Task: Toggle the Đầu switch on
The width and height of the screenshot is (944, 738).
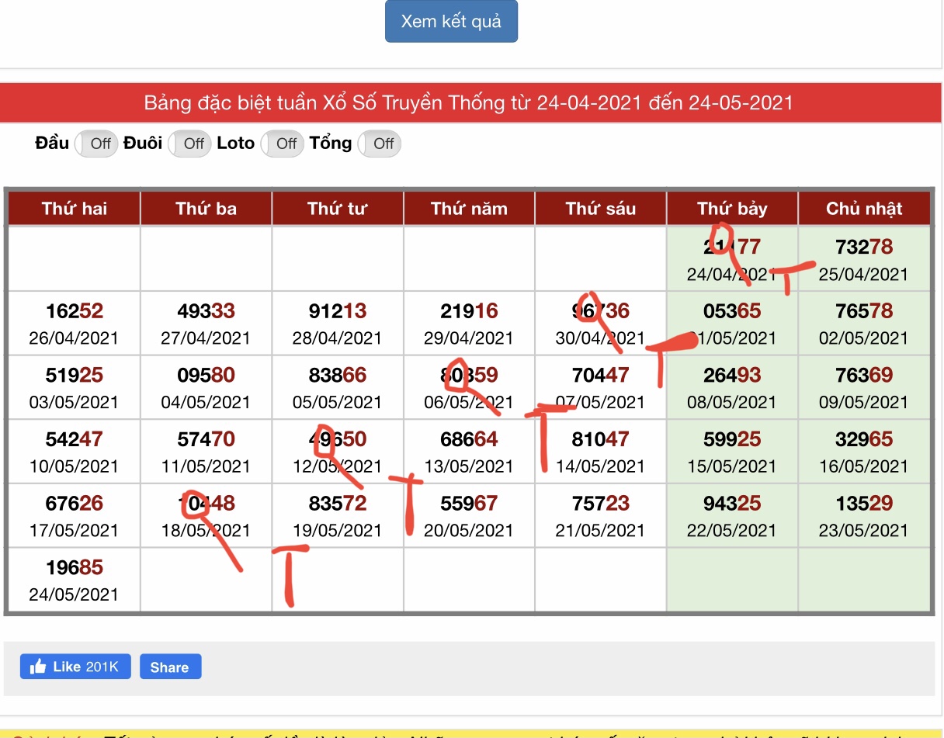Action: tap(96, 144)
